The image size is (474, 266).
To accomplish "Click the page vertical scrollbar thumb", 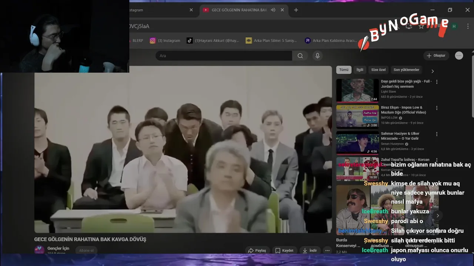I will [473, 87].
